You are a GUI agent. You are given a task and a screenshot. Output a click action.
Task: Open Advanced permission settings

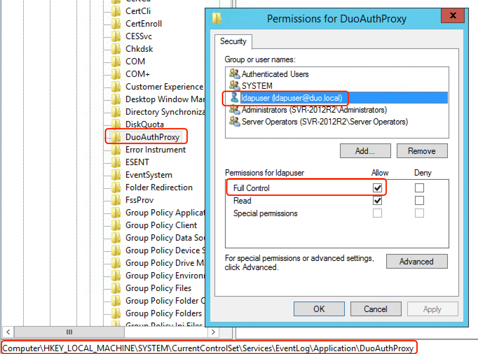[417, 261]
